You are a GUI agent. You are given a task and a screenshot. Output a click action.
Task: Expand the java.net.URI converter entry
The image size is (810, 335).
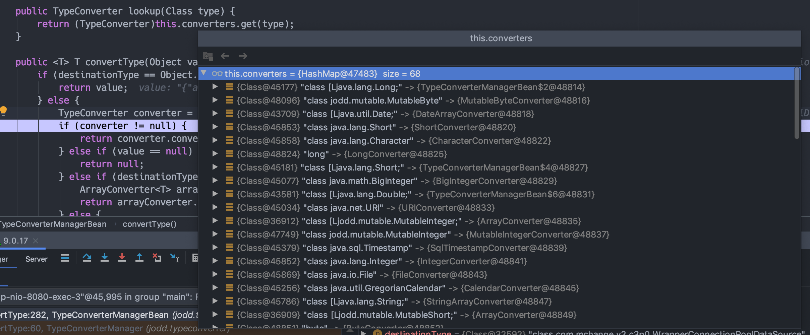click(215, 207)
